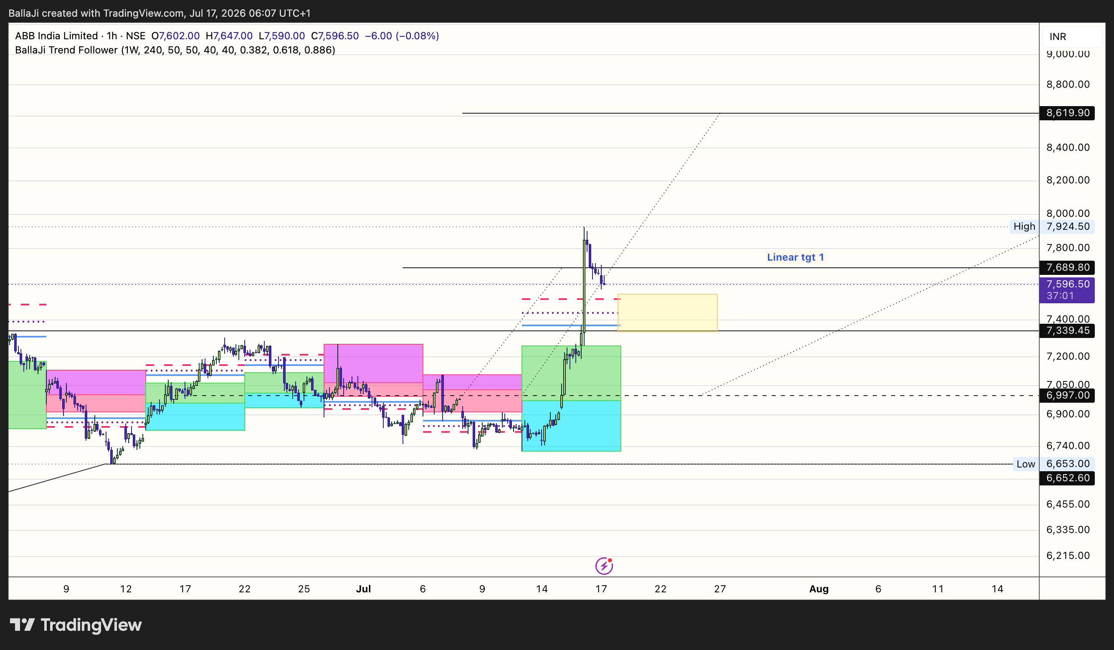Viewport: 1114px width, 650px height.
Task: Click the 'Aug' label on time axis
Action: coord(819,589)
